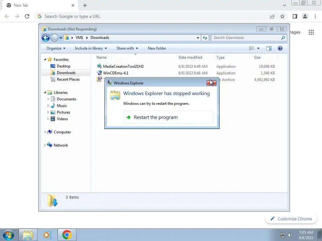
Task: Select Libraries in navigation pane
Action: point(61,93)
